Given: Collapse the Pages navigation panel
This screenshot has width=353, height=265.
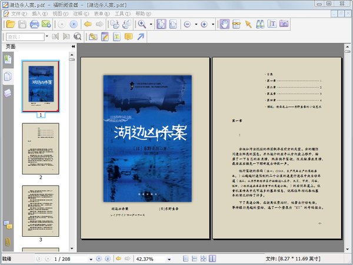Looking at the screenshot, I should point(73,46).
